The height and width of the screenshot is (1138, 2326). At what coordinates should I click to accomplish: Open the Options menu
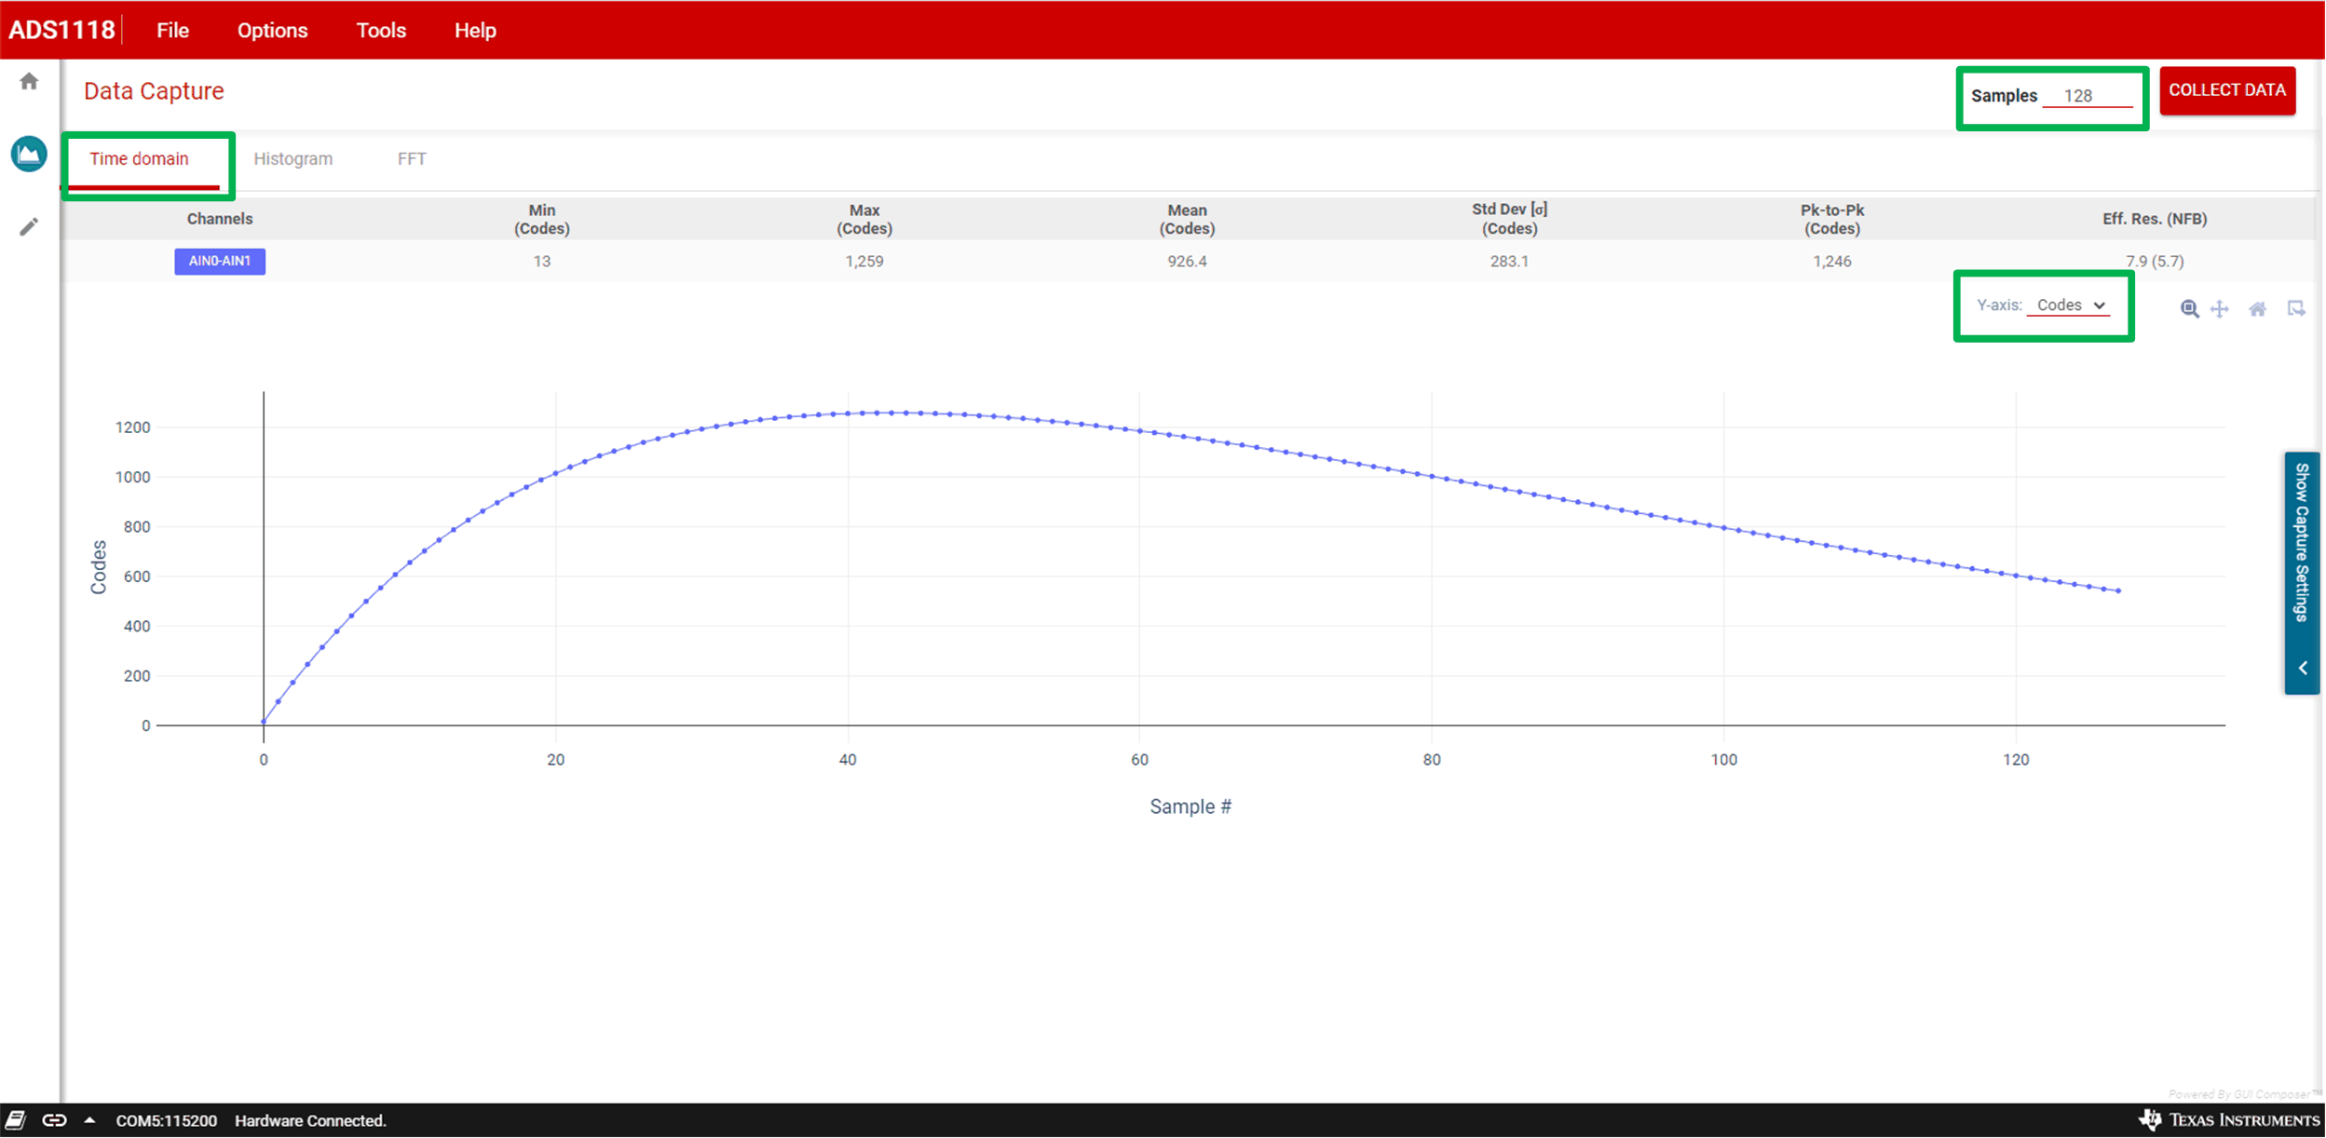coord(272,31)
